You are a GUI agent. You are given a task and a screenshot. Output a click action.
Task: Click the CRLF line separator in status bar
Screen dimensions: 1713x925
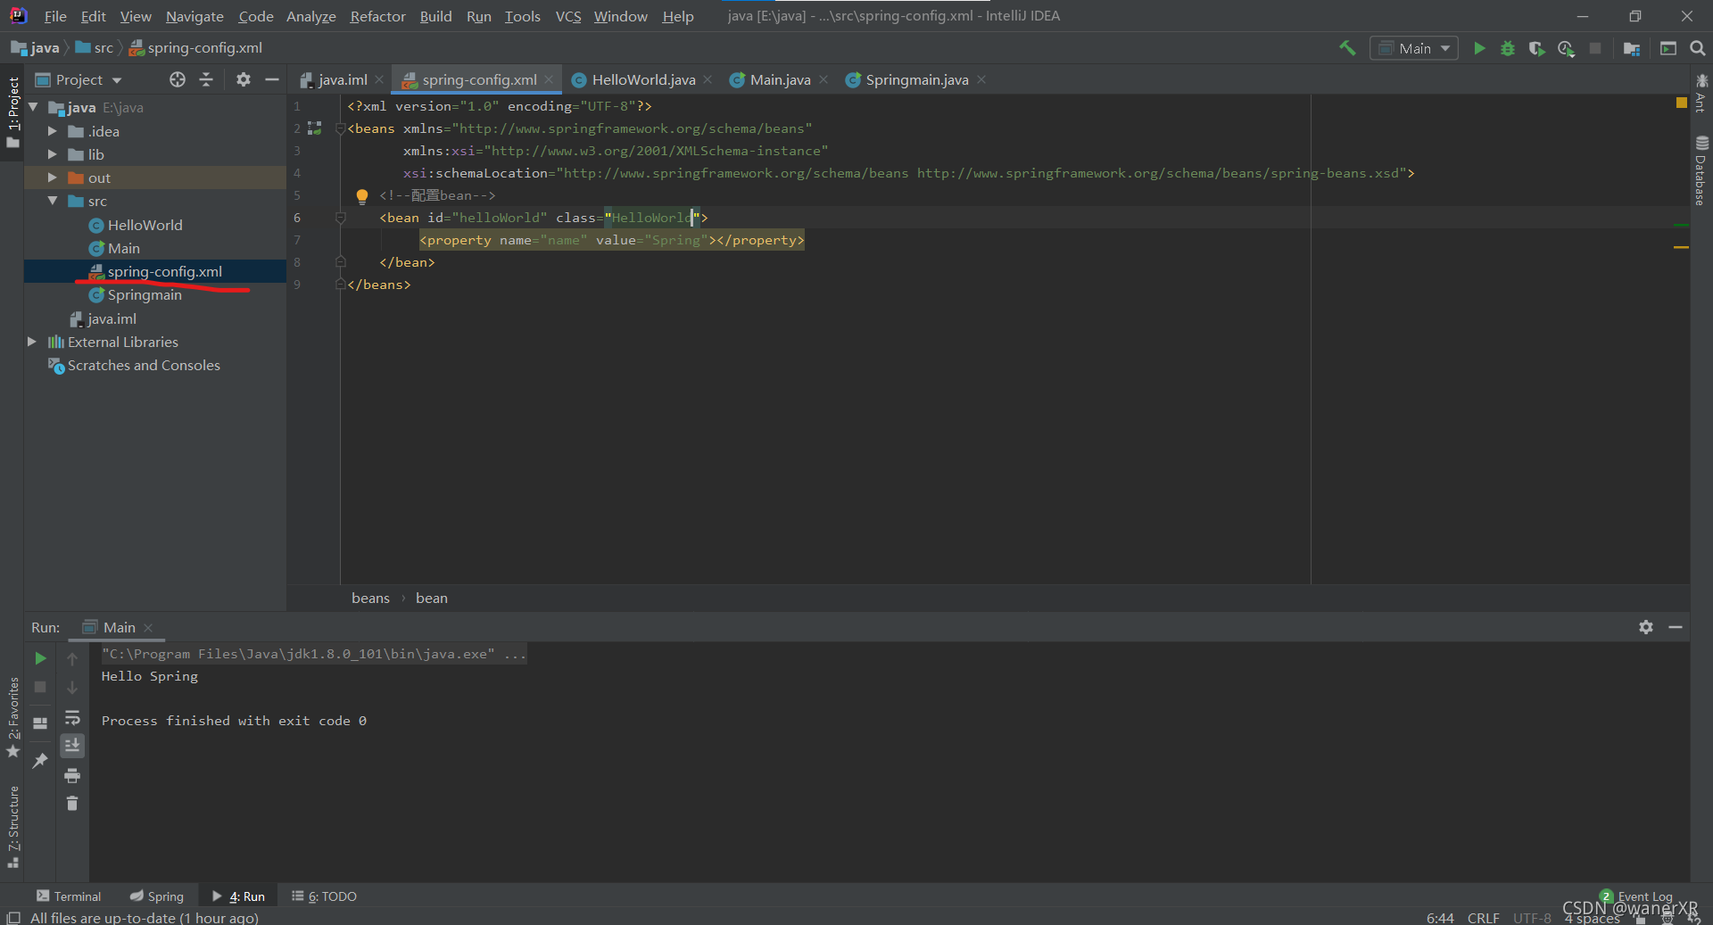(1483, 918)
